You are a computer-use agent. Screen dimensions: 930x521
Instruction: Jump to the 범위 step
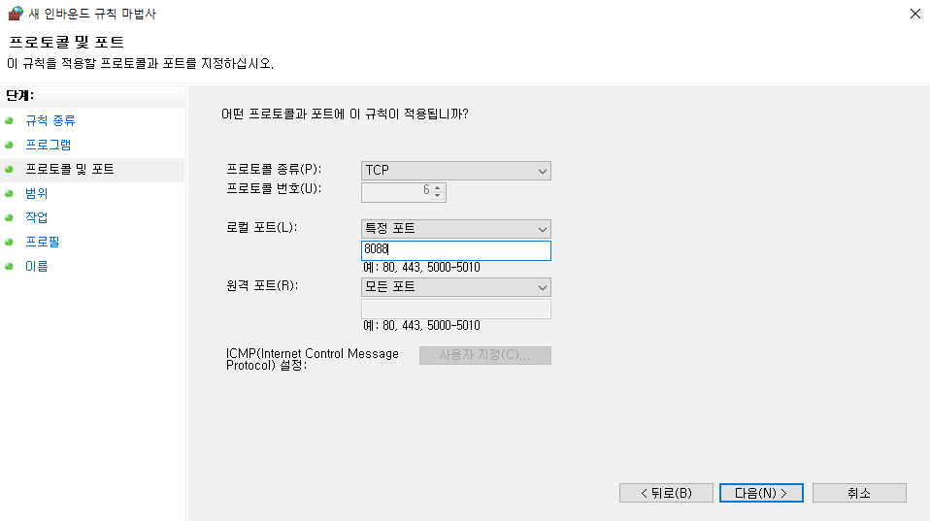click(x=37, y=193)
